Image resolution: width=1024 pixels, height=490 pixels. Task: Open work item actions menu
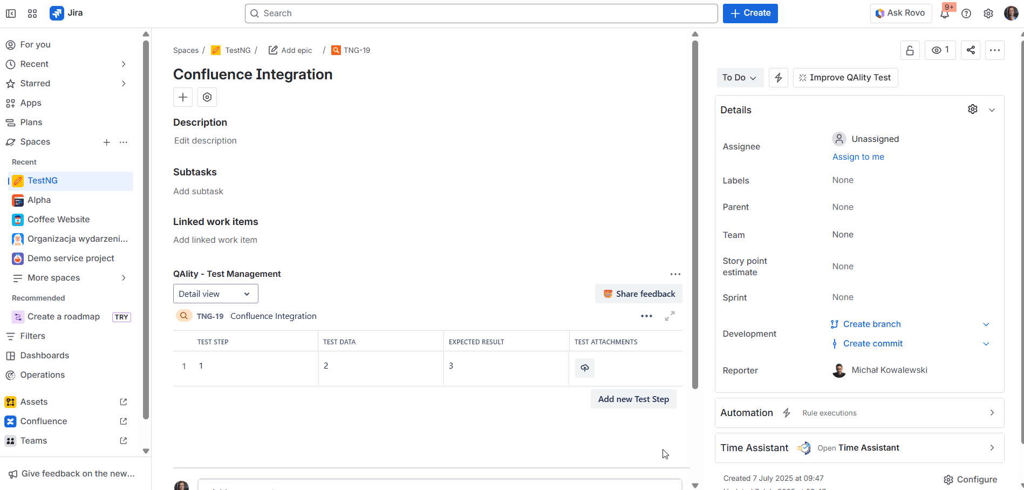995,50
